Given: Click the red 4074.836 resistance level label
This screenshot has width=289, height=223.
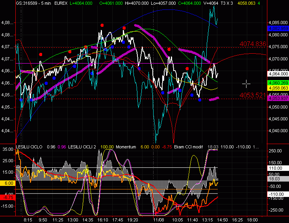Looking at the screenshot, I should pos(253,44).
